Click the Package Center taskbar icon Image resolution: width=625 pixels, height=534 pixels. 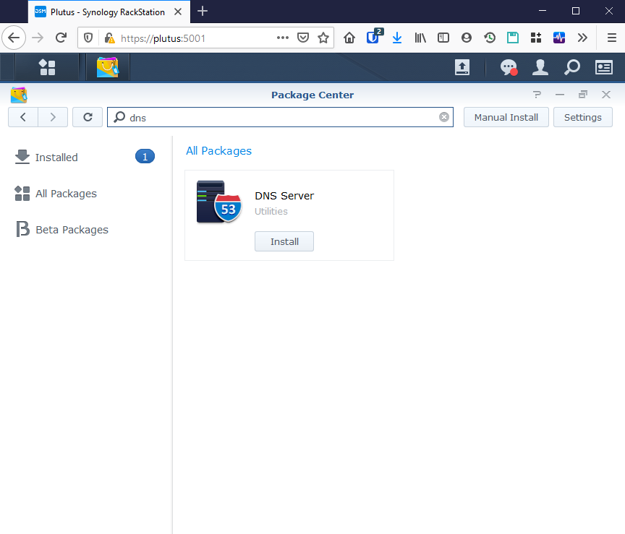click(108, 67)
